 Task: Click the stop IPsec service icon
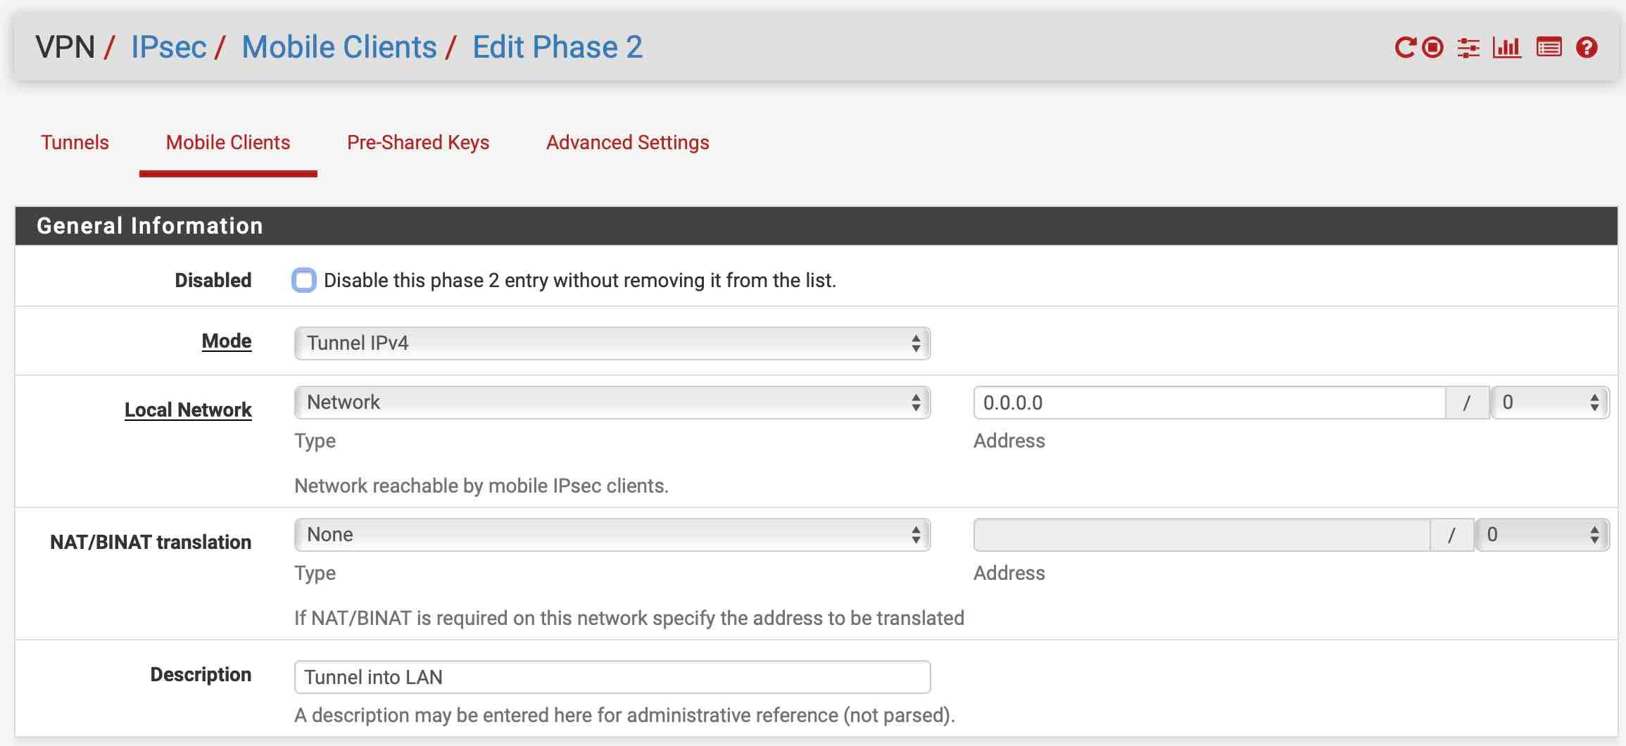[x=1432, y=48]
